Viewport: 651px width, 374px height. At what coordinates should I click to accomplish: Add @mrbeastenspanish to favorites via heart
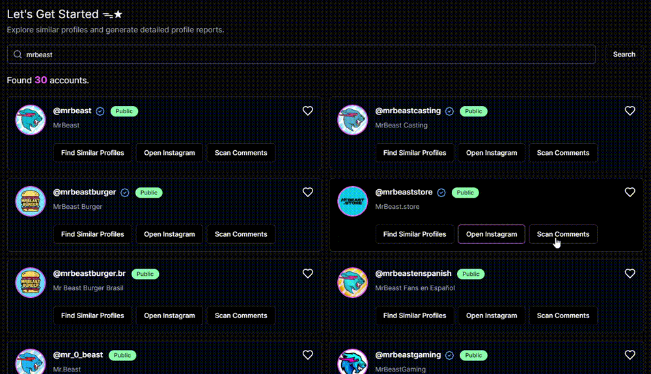[630, 273]
